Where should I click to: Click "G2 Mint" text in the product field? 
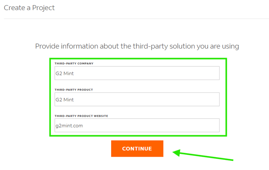pyautogui.click(x=65, y=100)
